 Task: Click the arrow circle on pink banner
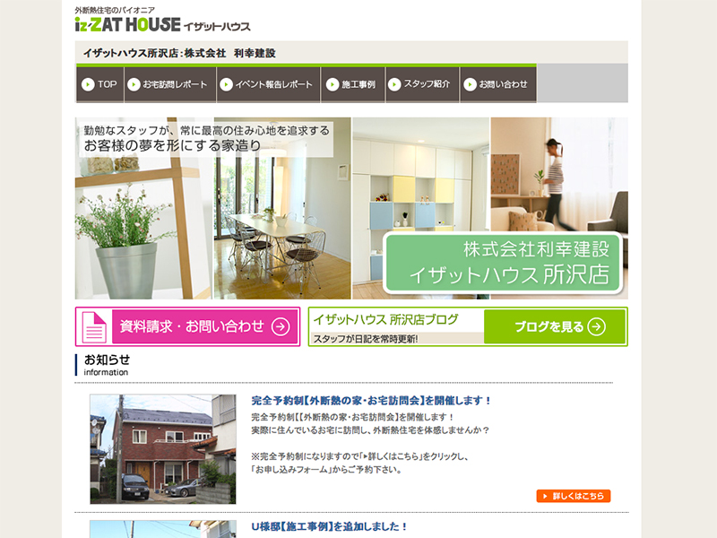(281, 326)
